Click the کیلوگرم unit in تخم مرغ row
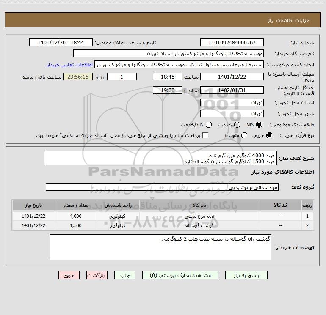The image size is (326, 315). [x=118, y=216]
